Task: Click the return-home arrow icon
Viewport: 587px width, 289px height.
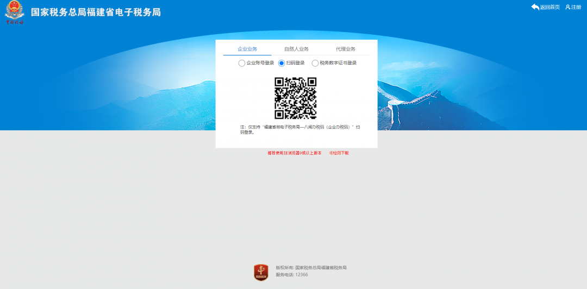Action: [535, 7]
